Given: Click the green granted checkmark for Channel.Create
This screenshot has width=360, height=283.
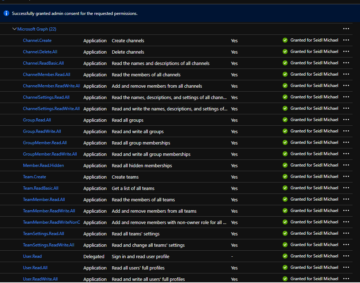Looking at the screenshot, I should coord(285,40).
